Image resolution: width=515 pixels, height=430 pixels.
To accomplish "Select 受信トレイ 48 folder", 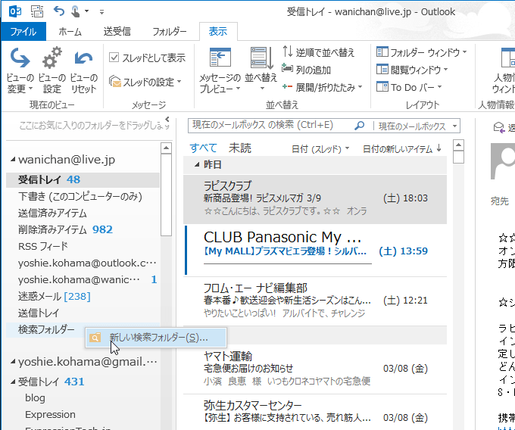I will click(83, 180).
